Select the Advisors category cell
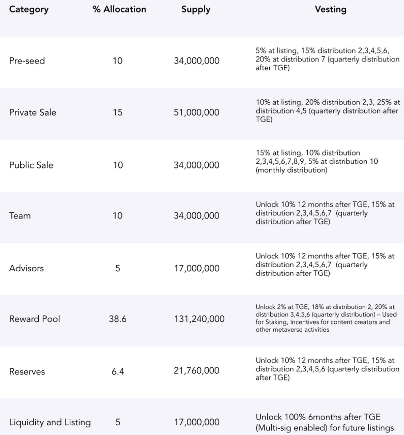 (x=26, y=268)
